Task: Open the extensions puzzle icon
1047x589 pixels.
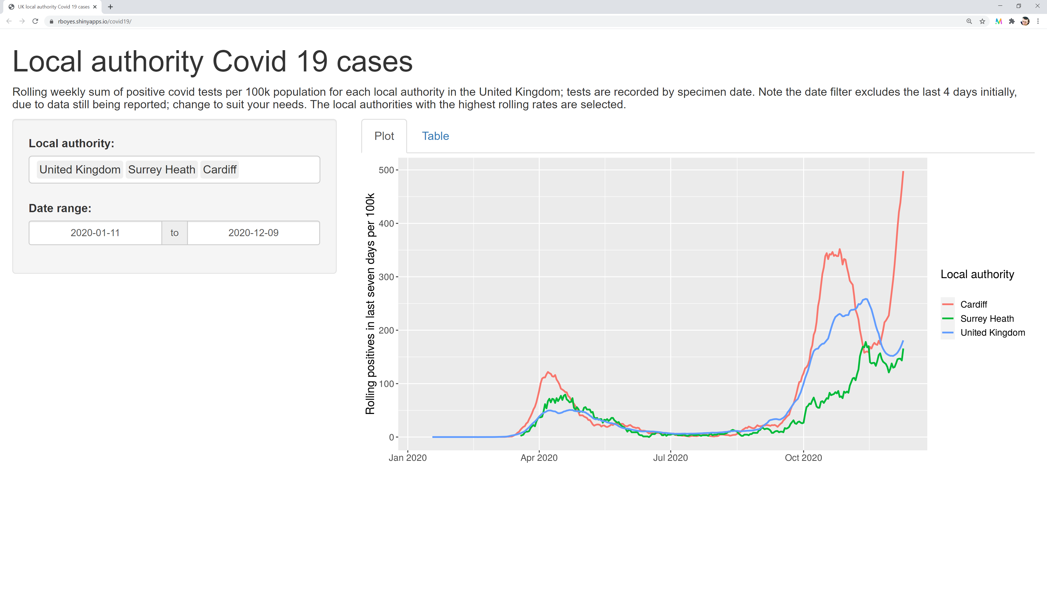Action: pyautogui.click(x=1012, y=21)
